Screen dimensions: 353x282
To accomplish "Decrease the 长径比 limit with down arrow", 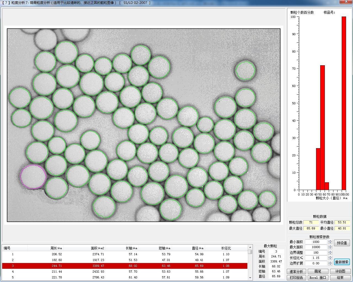I will (330, 259).
